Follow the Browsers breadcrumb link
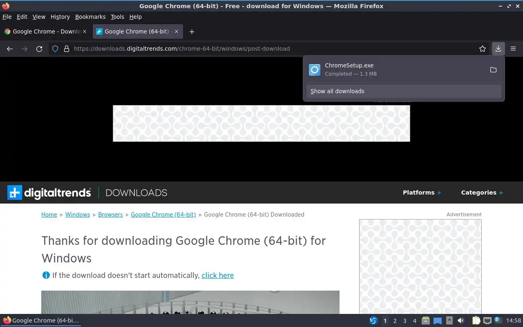This screenshot has width=523, height=327. pos(110,214)
